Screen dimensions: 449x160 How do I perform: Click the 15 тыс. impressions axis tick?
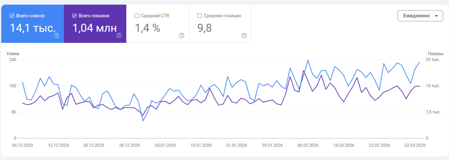[x=433, y=86]
